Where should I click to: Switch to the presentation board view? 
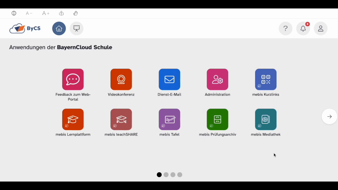click(x=77, y=28)
